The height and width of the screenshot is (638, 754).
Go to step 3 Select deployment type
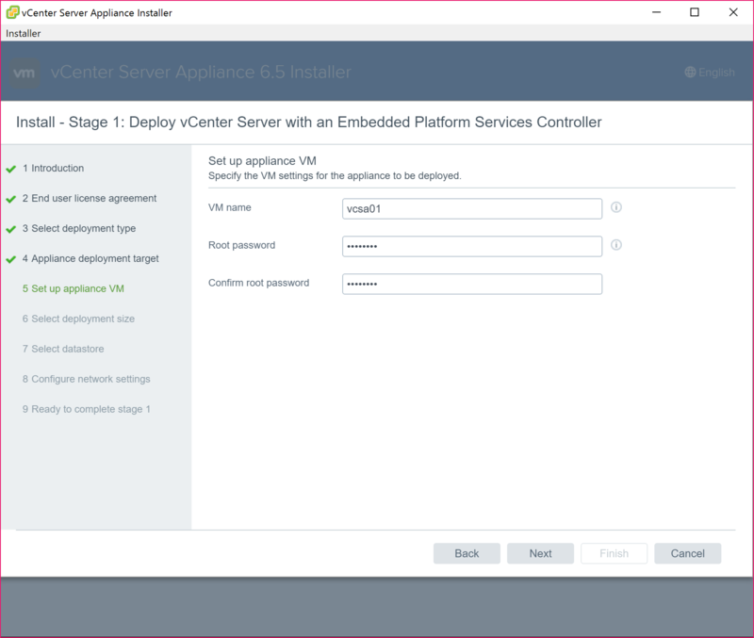[x=79, y=228]
